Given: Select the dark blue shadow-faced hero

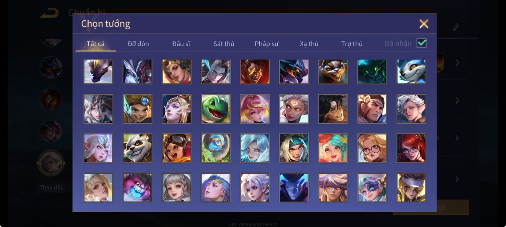Looking at the screenshot, I should 294,188.
